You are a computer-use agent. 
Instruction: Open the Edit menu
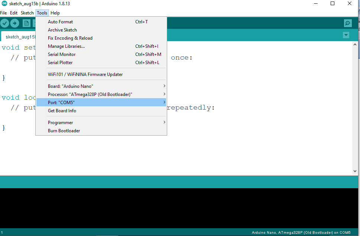pos(13,13)
